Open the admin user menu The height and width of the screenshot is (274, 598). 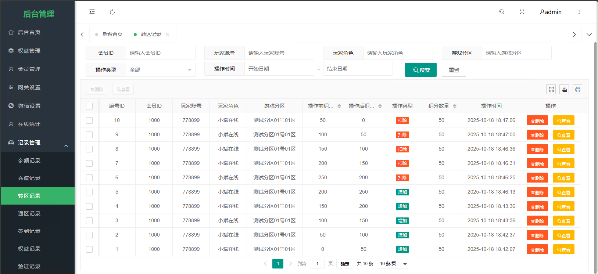tap(551, 12)
